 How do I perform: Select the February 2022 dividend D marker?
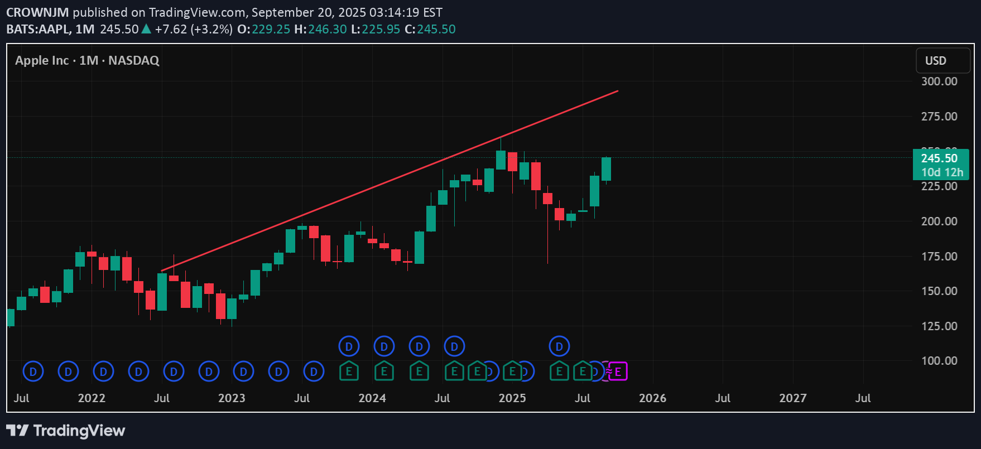(x=103, y=371)
